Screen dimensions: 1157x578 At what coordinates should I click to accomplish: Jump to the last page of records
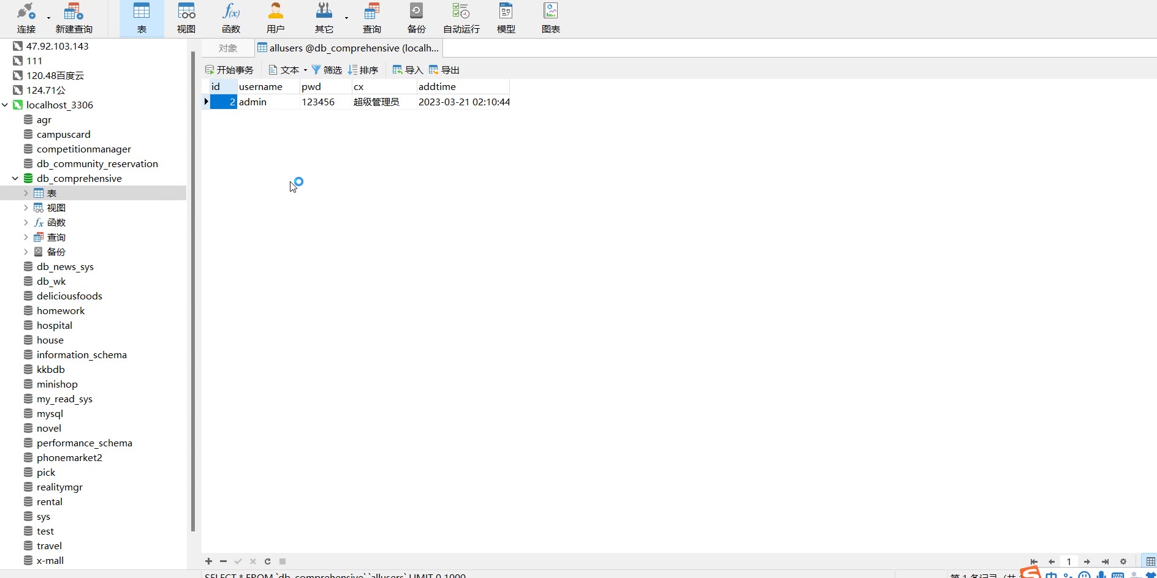[1105, 561]
